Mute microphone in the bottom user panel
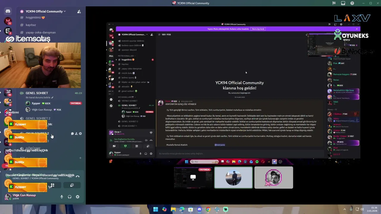 (x=62, y=197)
